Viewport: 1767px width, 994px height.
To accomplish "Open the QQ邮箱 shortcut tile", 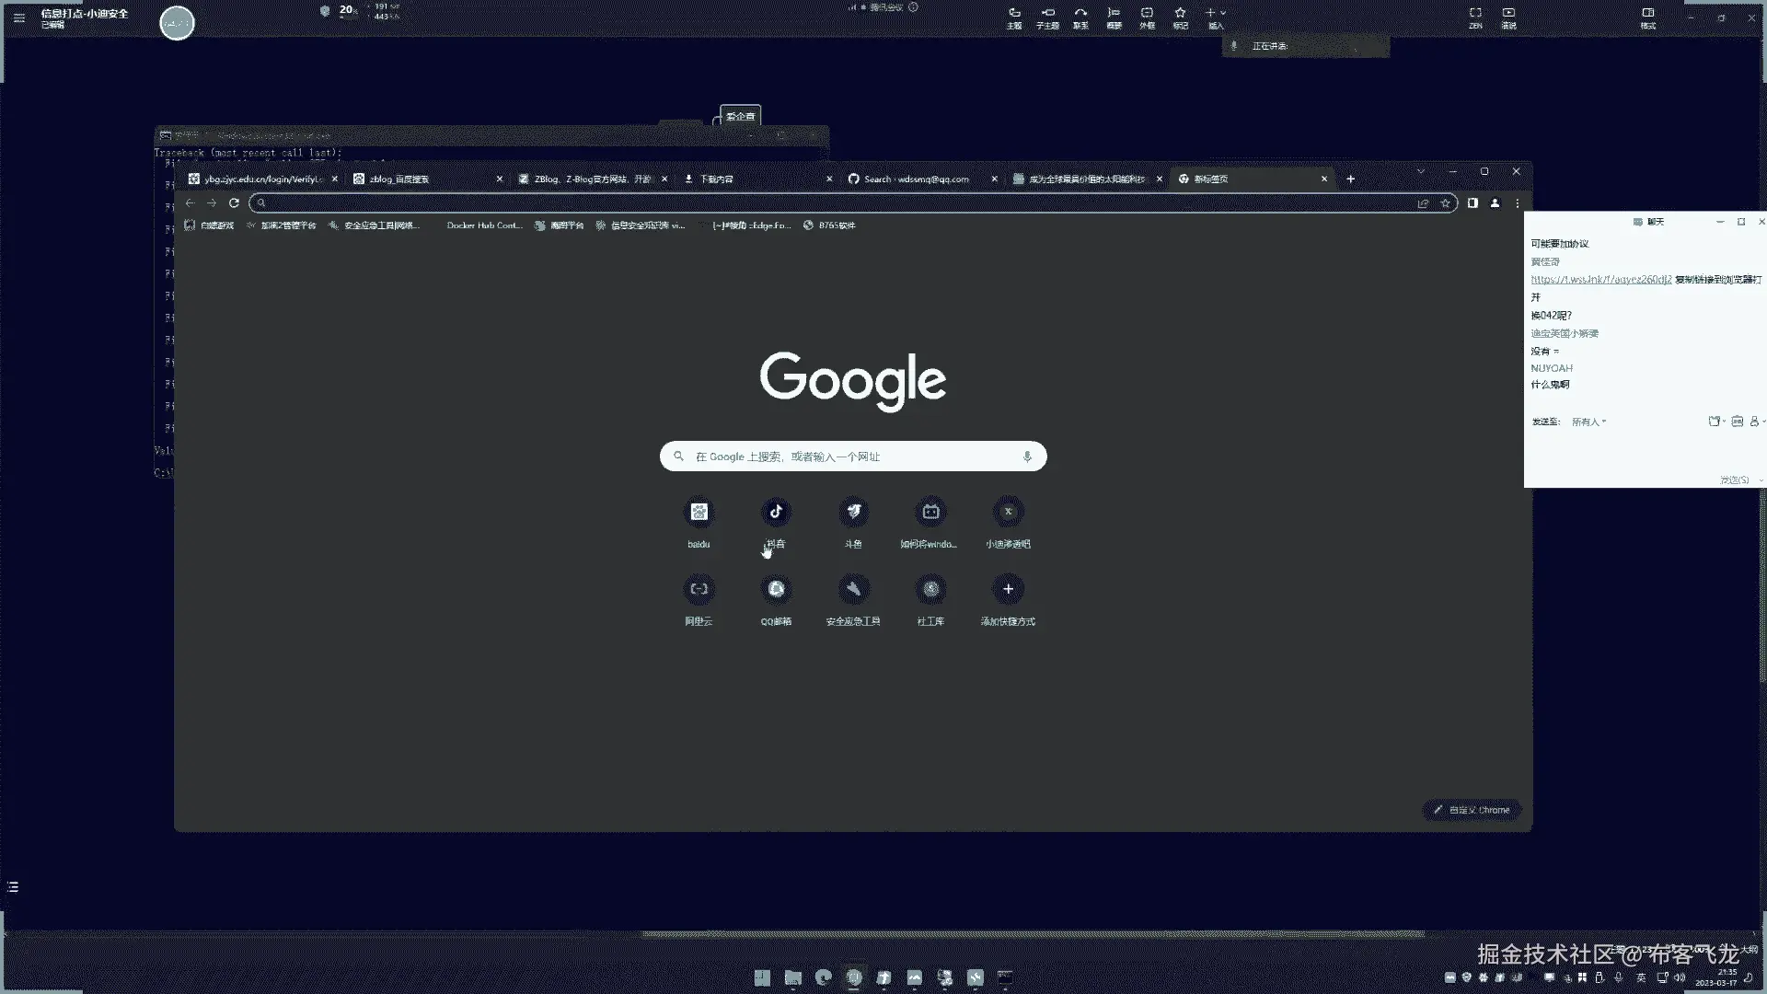I will coord(776,589).
